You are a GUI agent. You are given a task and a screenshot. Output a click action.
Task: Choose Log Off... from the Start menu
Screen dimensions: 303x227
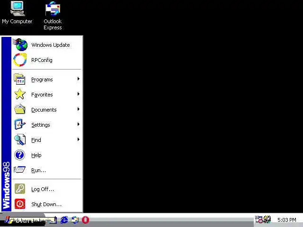47,189
